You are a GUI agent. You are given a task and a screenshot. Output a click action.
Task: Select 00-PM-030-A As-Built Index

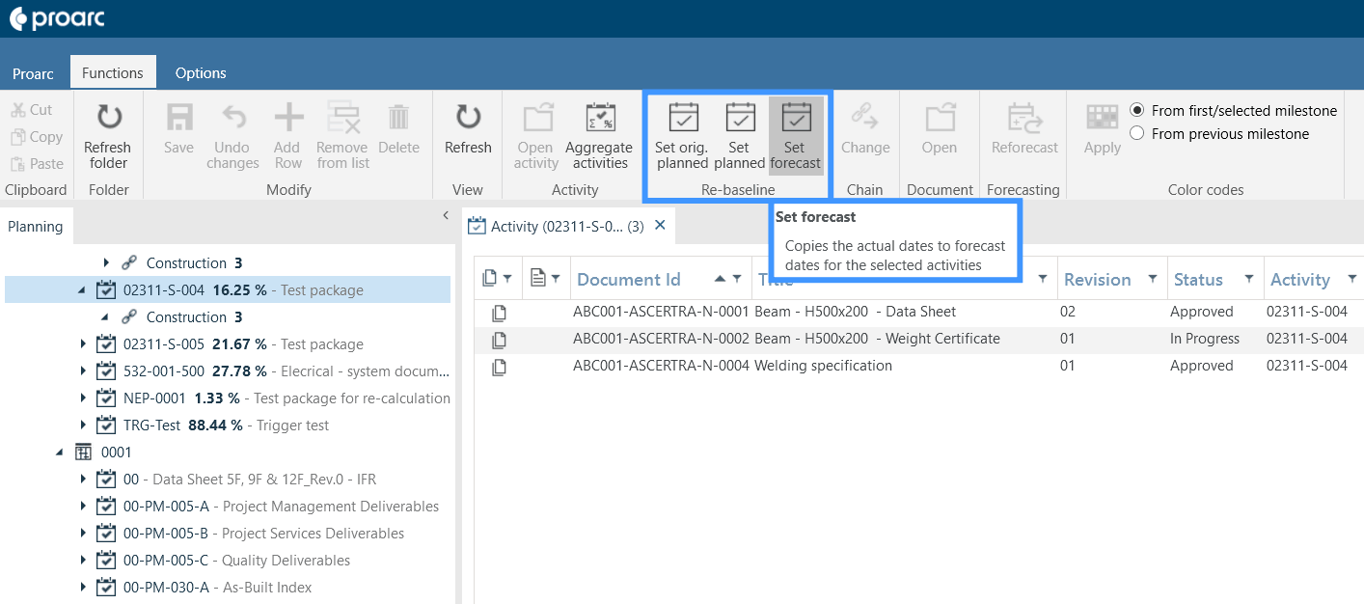pyautogui.click(x=217, y=588)
